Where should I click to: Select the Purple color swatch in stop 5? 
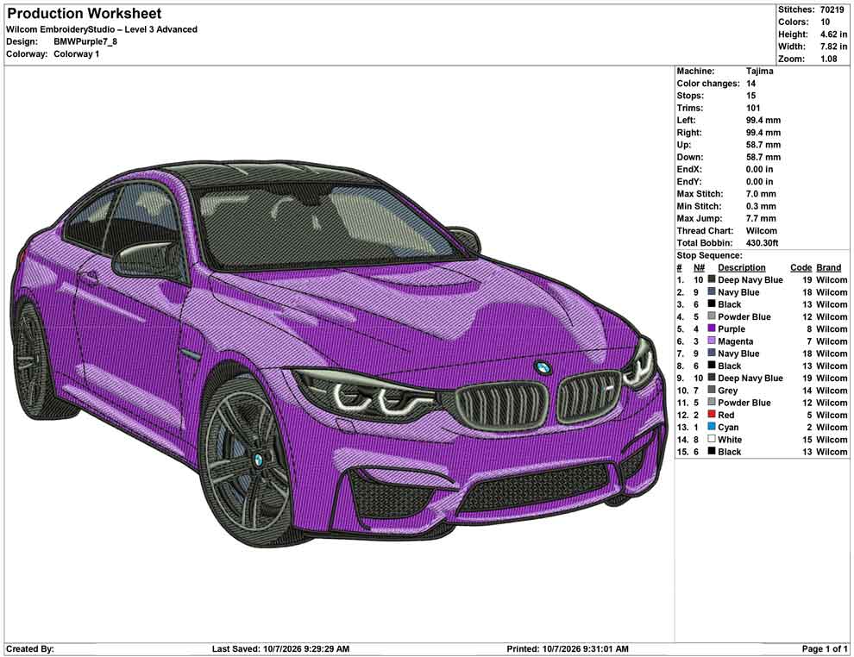point(712,328)
